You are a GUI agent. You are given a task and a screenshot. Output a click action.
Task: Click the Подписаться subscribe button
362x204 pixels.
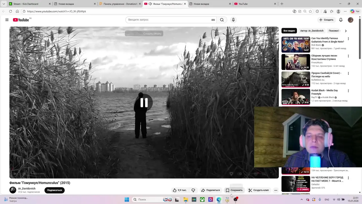55,190
